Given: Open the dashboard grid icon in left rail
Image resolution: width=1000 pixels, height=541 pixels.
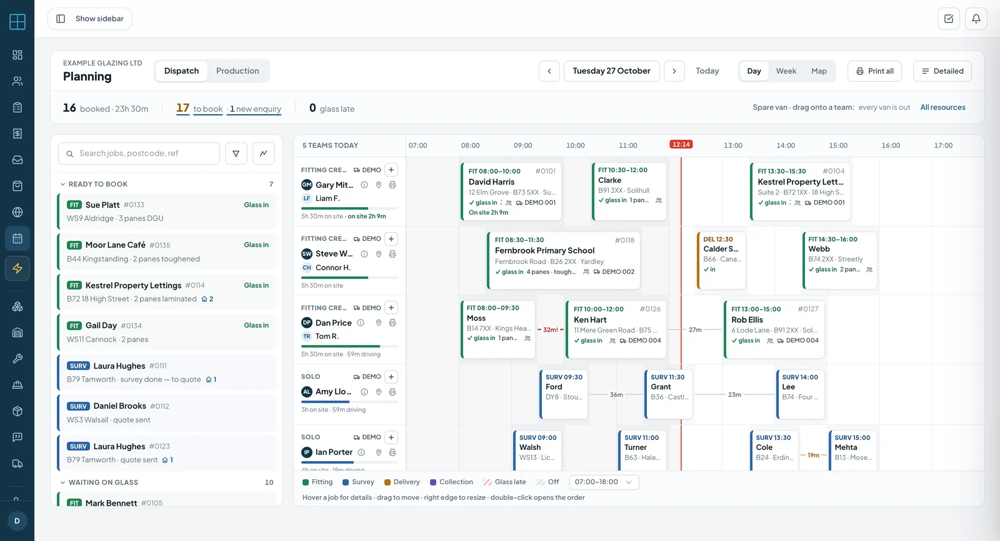Looking at the screenshot, I should point(17,55).
